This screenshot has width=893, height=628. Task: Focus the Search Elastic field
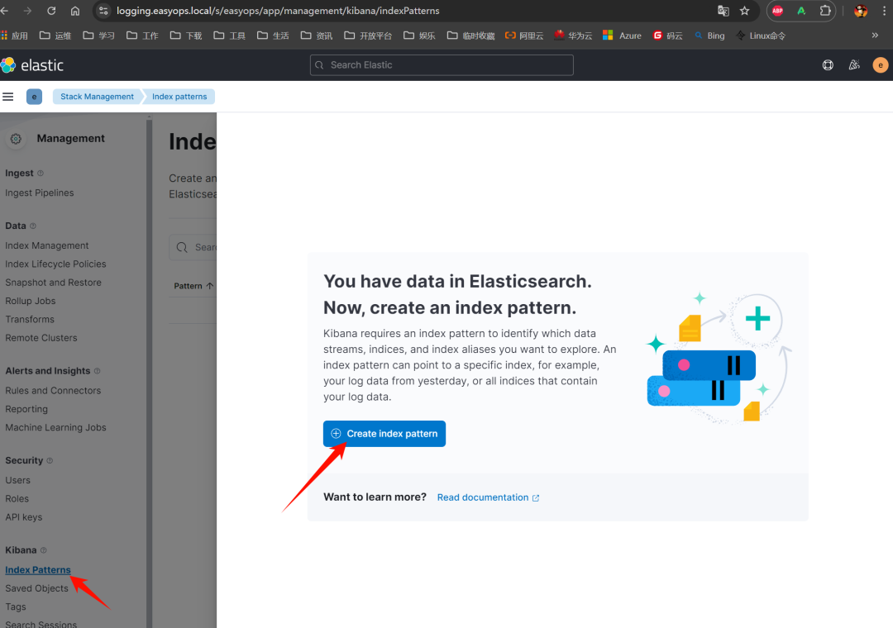[442, 65]
